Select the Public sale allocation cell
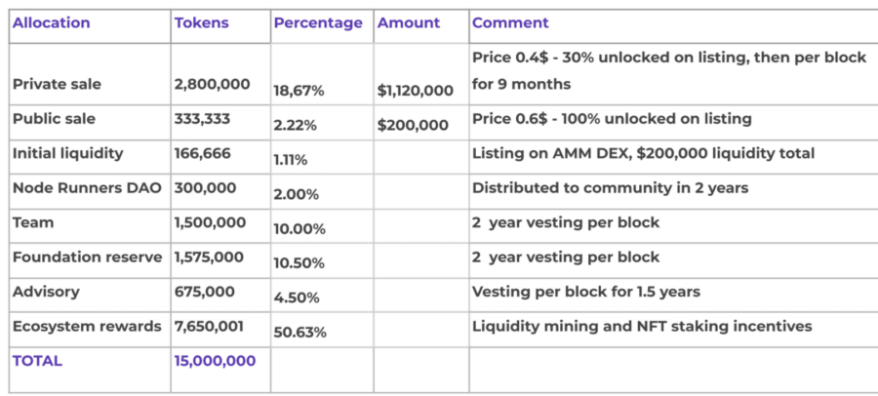 point(54,119)
